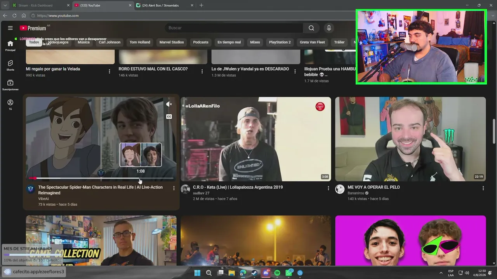Filter by the Greta Van Fleet chip
The width and height of the screenshot is (497, 279).
coord(313,42)
